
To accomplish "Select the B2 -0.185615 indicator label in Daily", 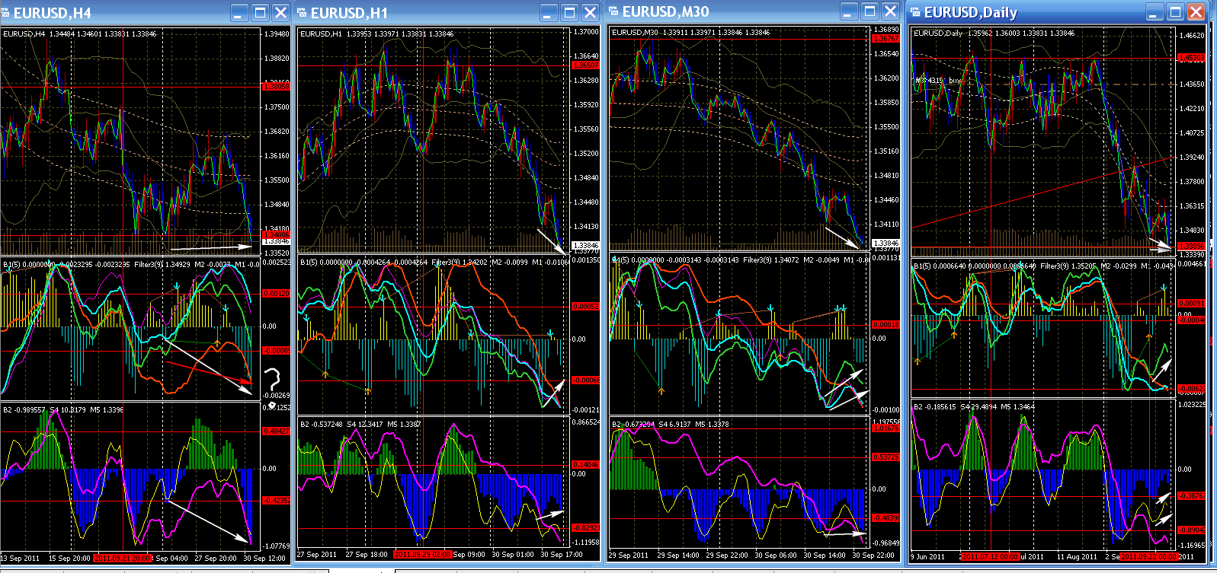I will click(x=935, y=407).
